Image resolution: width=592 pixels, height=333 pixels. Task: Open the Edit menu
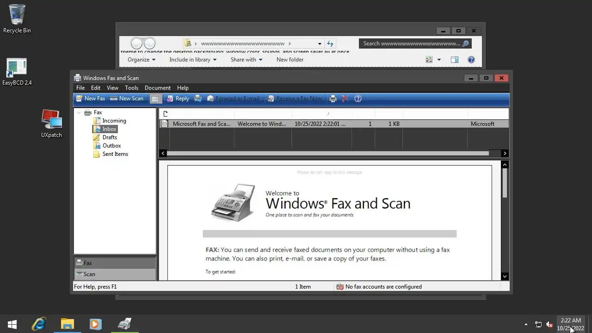click(96, 88)
